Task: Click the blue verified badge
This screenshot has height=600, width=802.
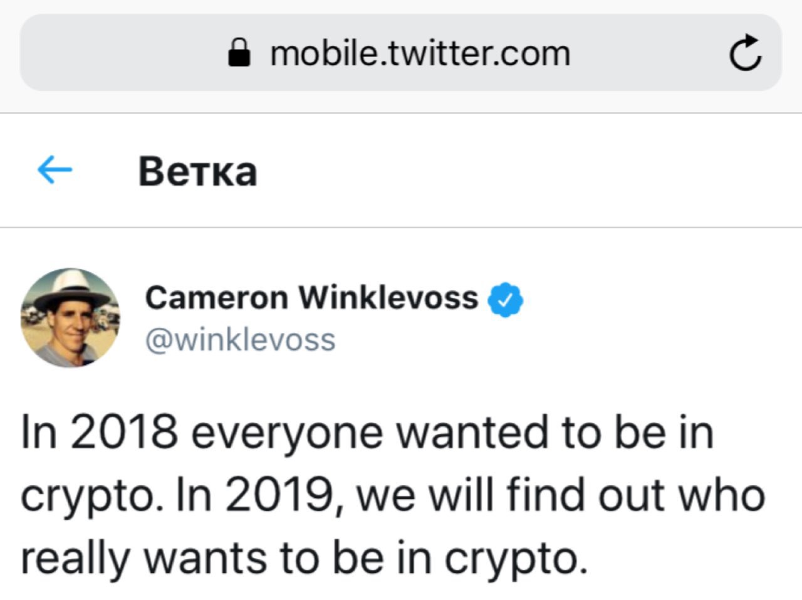Action: 505,300
